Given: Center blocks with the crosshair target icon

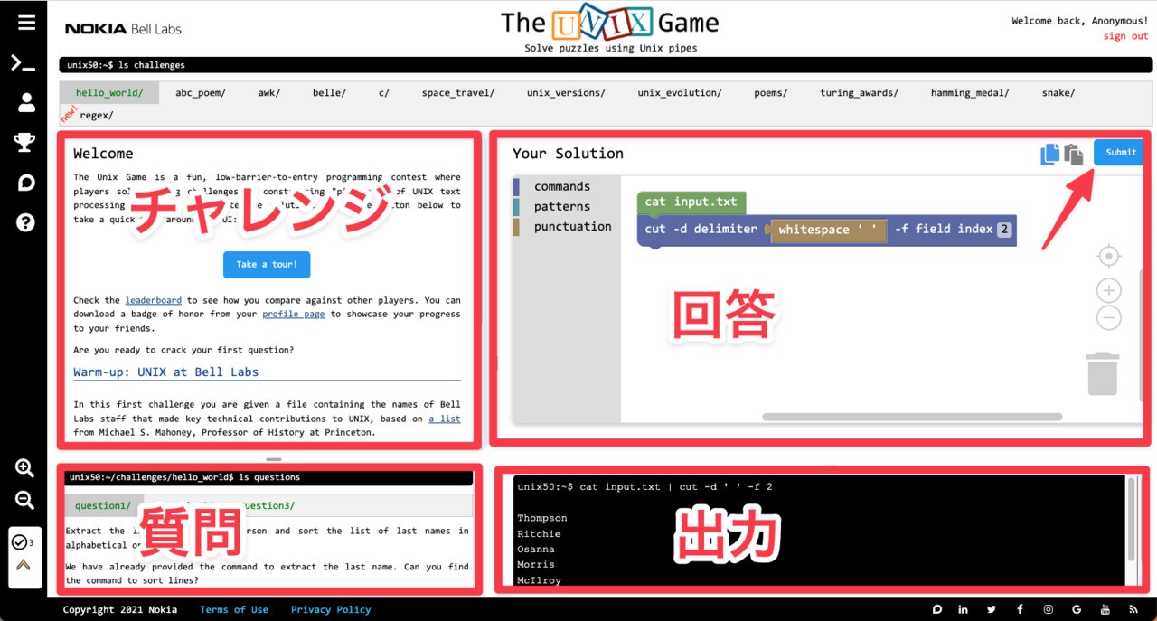Looking at the screenshot, I should click(x=1108, y=256).
